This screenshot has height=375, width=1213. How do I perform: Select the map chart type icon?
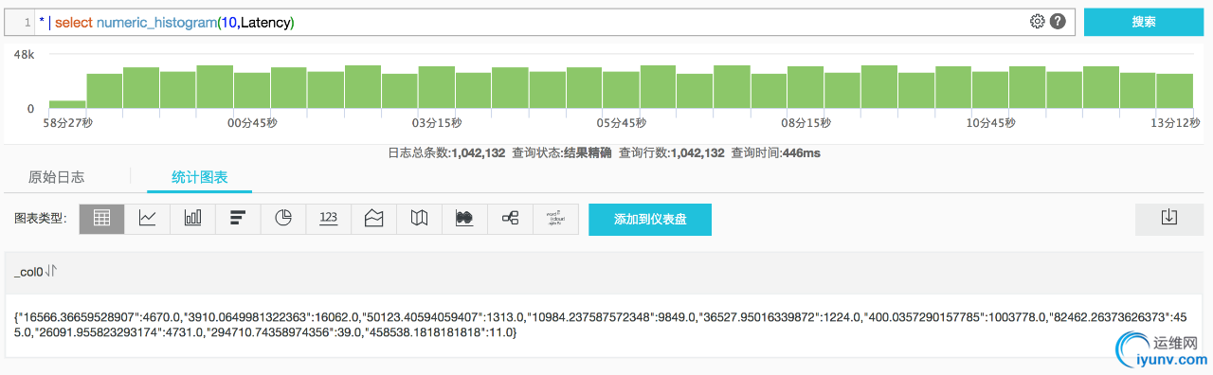coord(420,218)
